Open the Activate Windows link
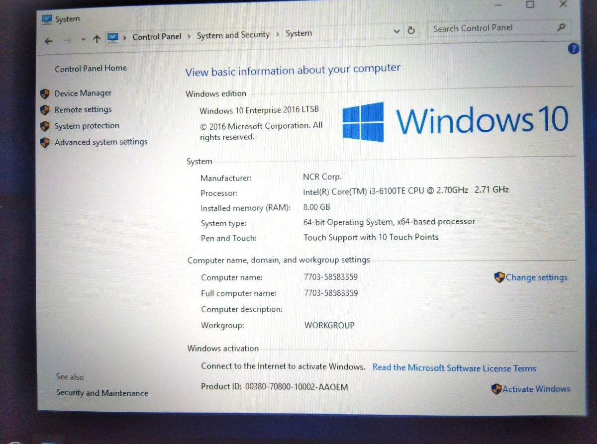 (531, 389)
